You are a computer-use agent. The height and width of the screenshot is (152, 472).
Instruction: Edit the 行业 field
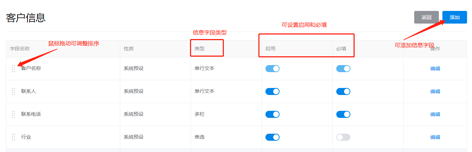tap(435, 137)
